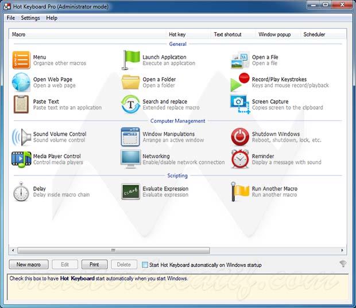The height and width of the screenshot is (308, 356).
Task: Choose the red power Shutdown Windows icon
Action: pyautogui.click(x=240, y=137)
